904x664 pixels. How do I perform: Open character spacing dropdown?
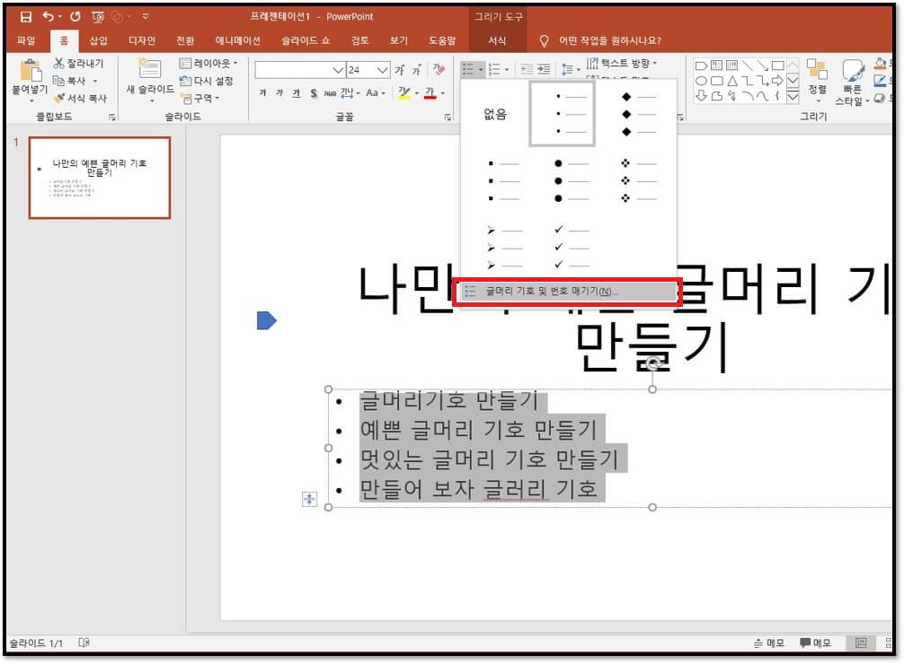350,92
